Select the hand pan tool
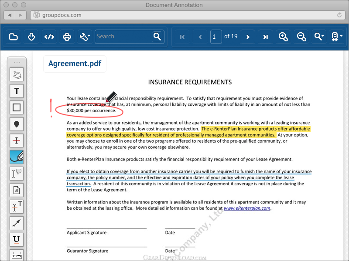The width and height of the screenshot is (349, 261). tap(17, 74)
